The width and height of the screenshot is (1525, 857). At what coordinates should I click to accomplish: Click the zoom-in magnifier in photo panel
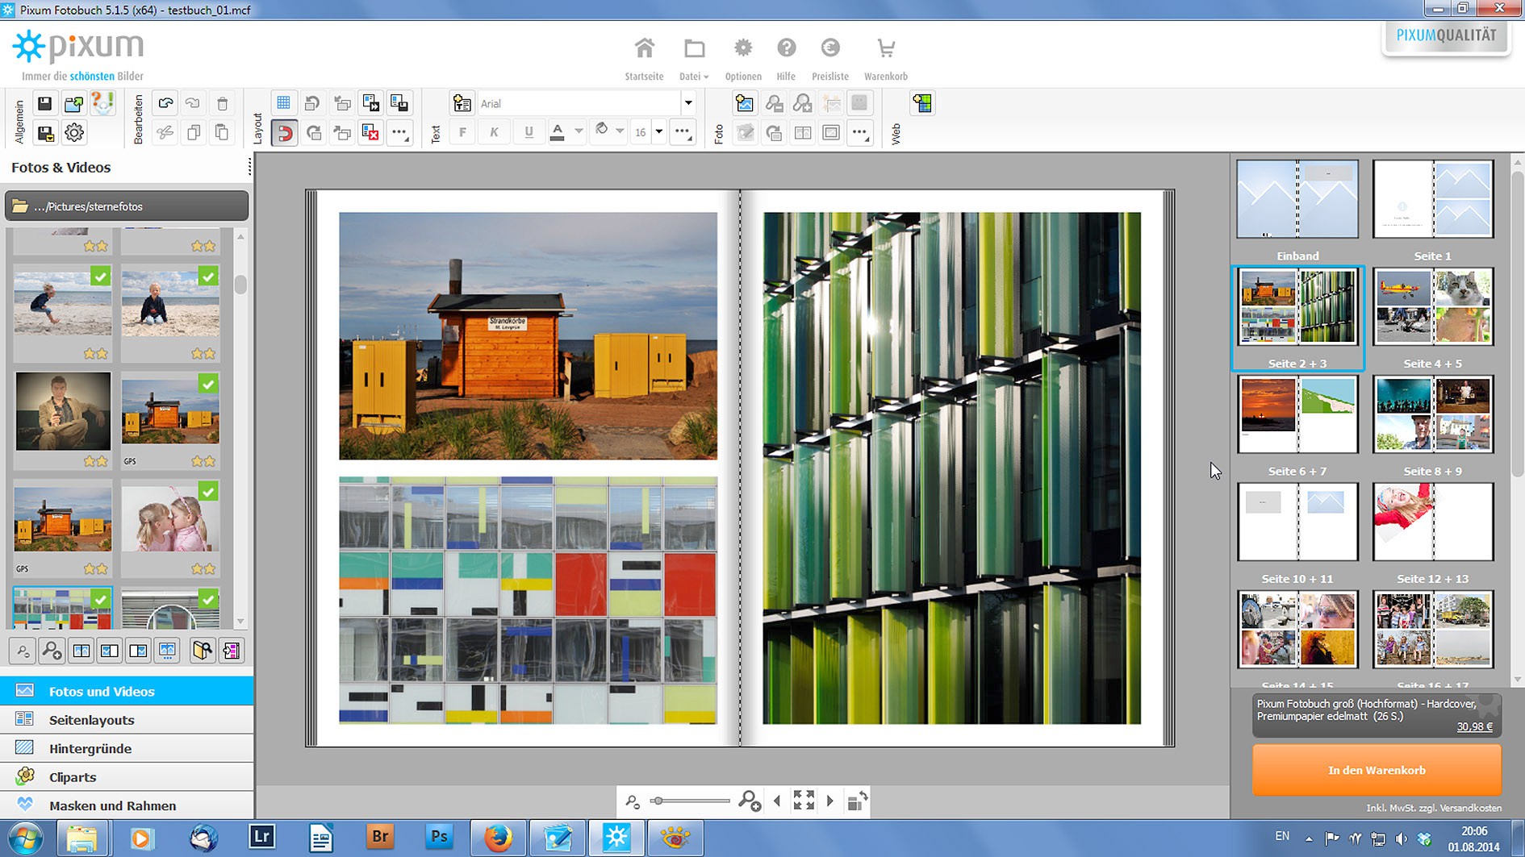pos(52,651)
